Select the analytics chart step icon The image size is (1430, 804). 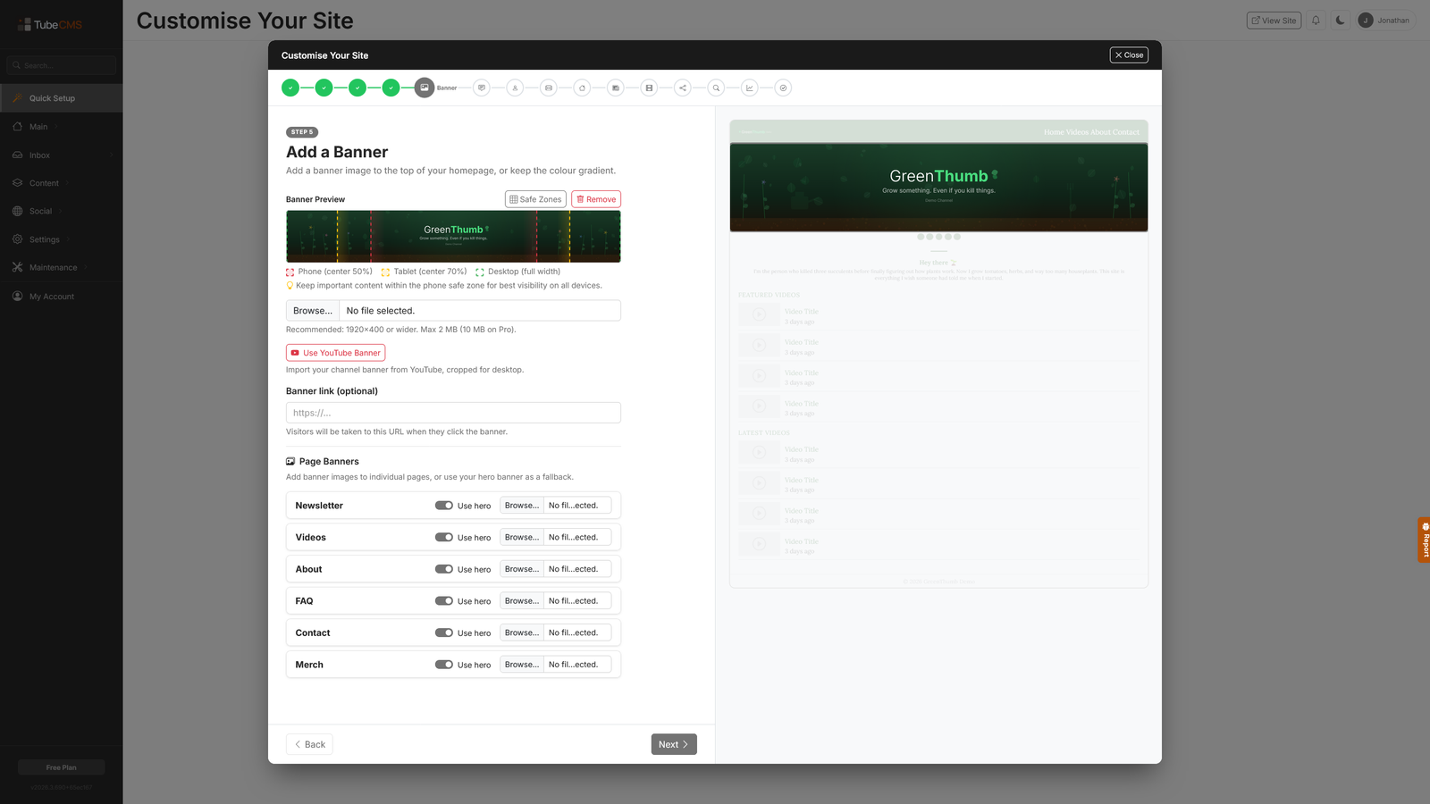pos(749,88)
